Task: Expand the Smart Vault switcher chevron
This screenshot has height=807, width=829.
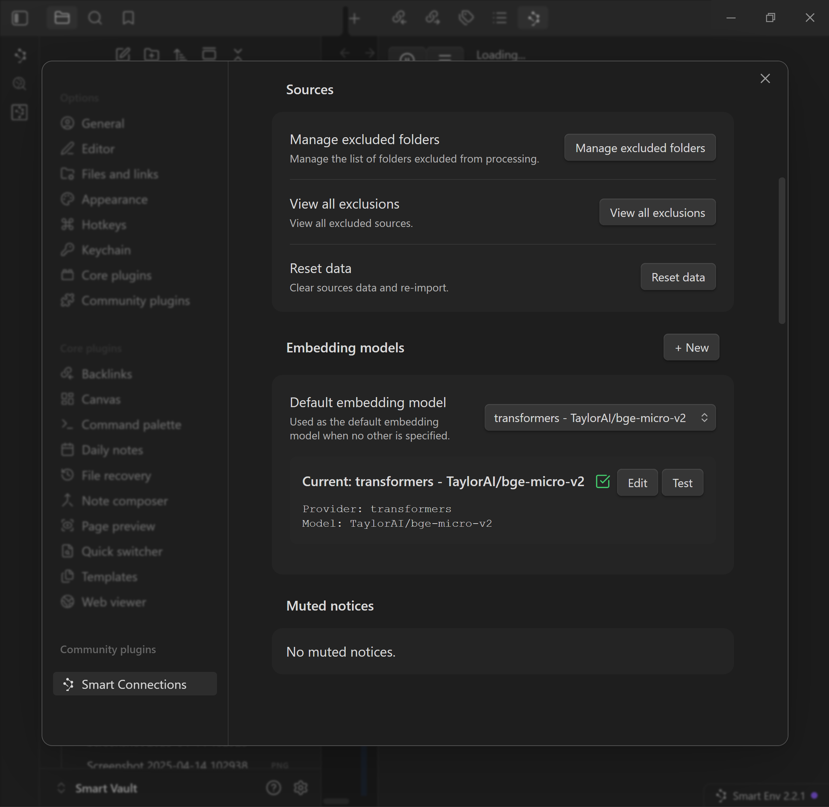Action: click(61, 788)
